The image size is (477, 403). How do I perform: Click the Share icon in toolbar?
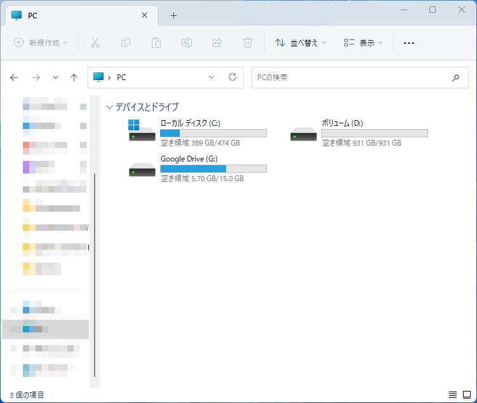tap(217, 43)
